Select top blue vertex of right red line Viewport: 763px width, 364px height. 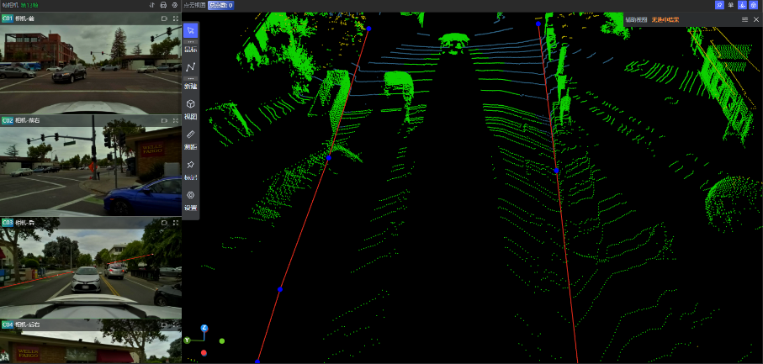(538, 24)
